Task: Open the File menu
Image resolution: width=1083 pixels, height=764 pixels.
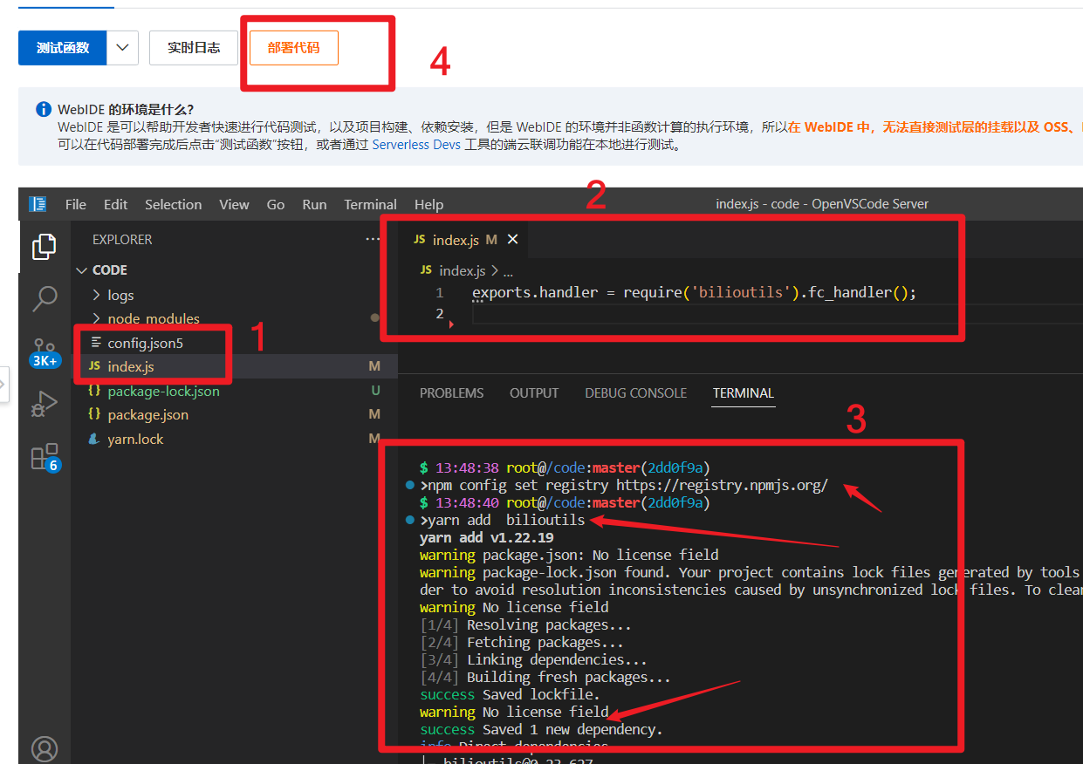Action: (x=76, y=204)
